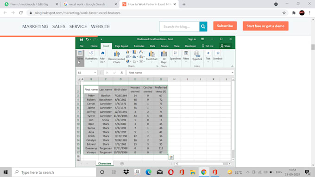Open the Developer ribbon tab
315x177 pixels.
click(x=190, y=46)
